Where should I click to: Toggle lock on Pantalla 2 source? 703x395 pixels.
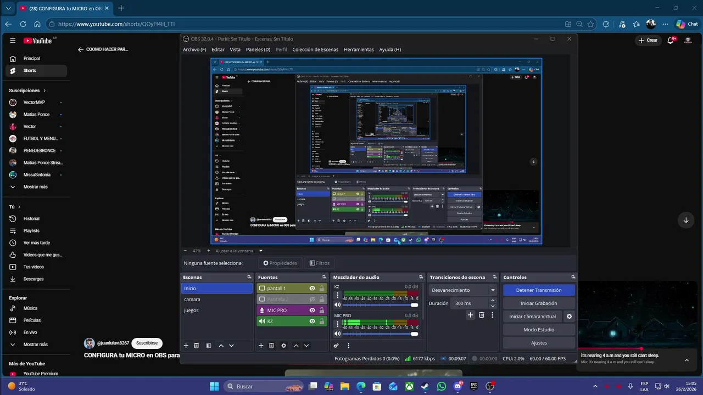pyautogui.click(x=322, y=300)
